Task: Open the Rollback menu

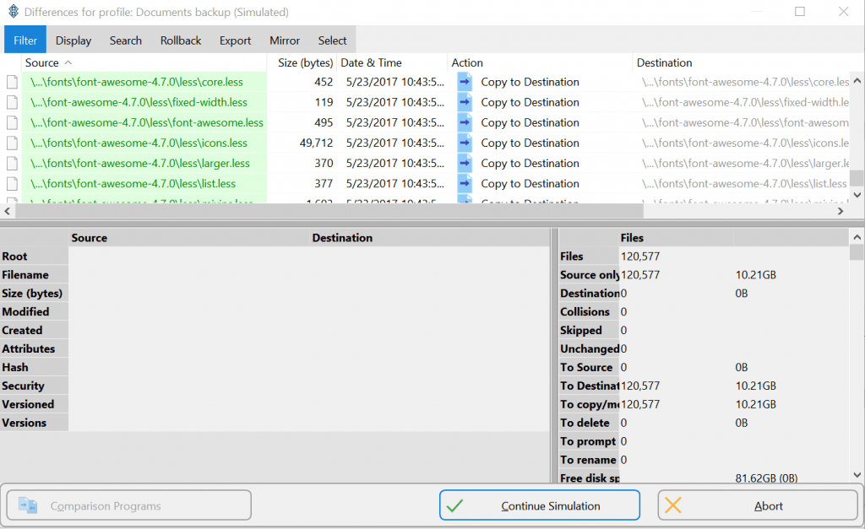Action: (181, 40)
